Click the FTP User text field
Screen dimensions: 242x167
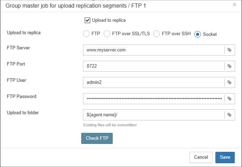click(154, 82)
